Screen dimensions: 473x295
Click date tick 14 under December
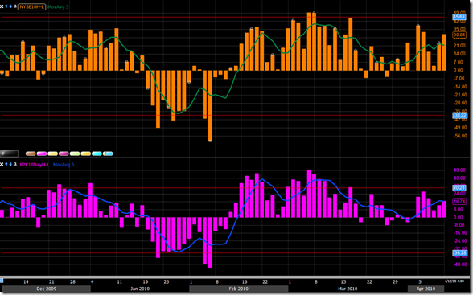coord(26,282)
